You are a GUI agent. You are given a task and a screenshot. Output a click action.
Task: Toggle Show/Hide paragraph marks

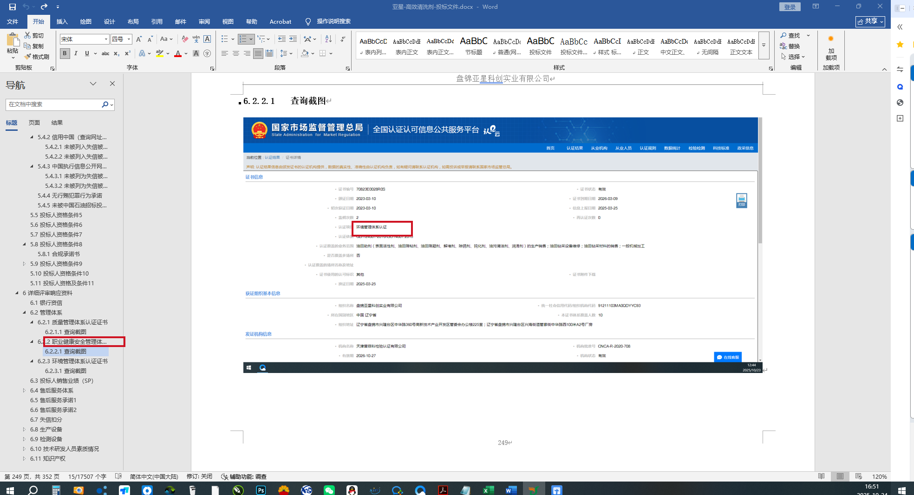point(343,39)
